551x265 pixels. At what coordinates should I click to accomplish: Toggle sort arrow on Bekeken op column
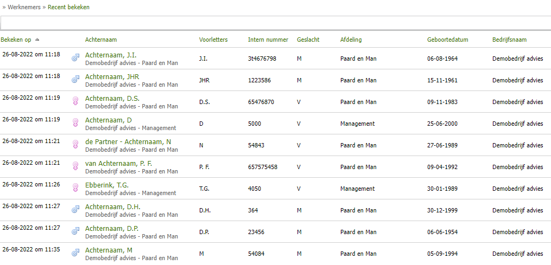tap(37, 40)
